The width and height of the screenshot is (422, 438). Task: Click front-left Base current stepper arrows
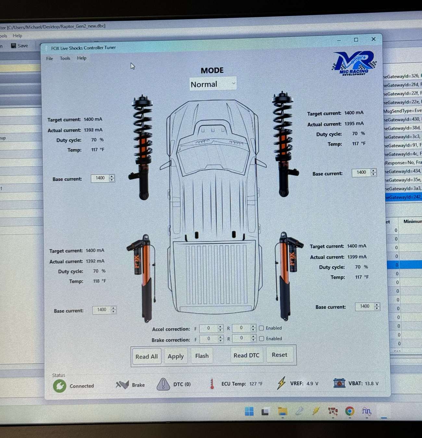point(112,178)
